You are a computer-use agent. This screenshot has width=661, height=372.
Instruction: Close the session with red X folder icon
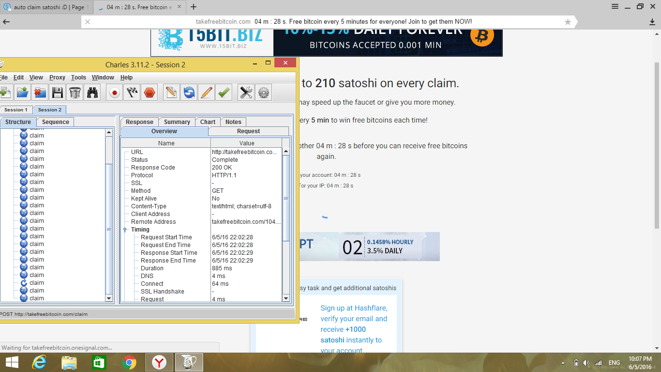point(40,93)
